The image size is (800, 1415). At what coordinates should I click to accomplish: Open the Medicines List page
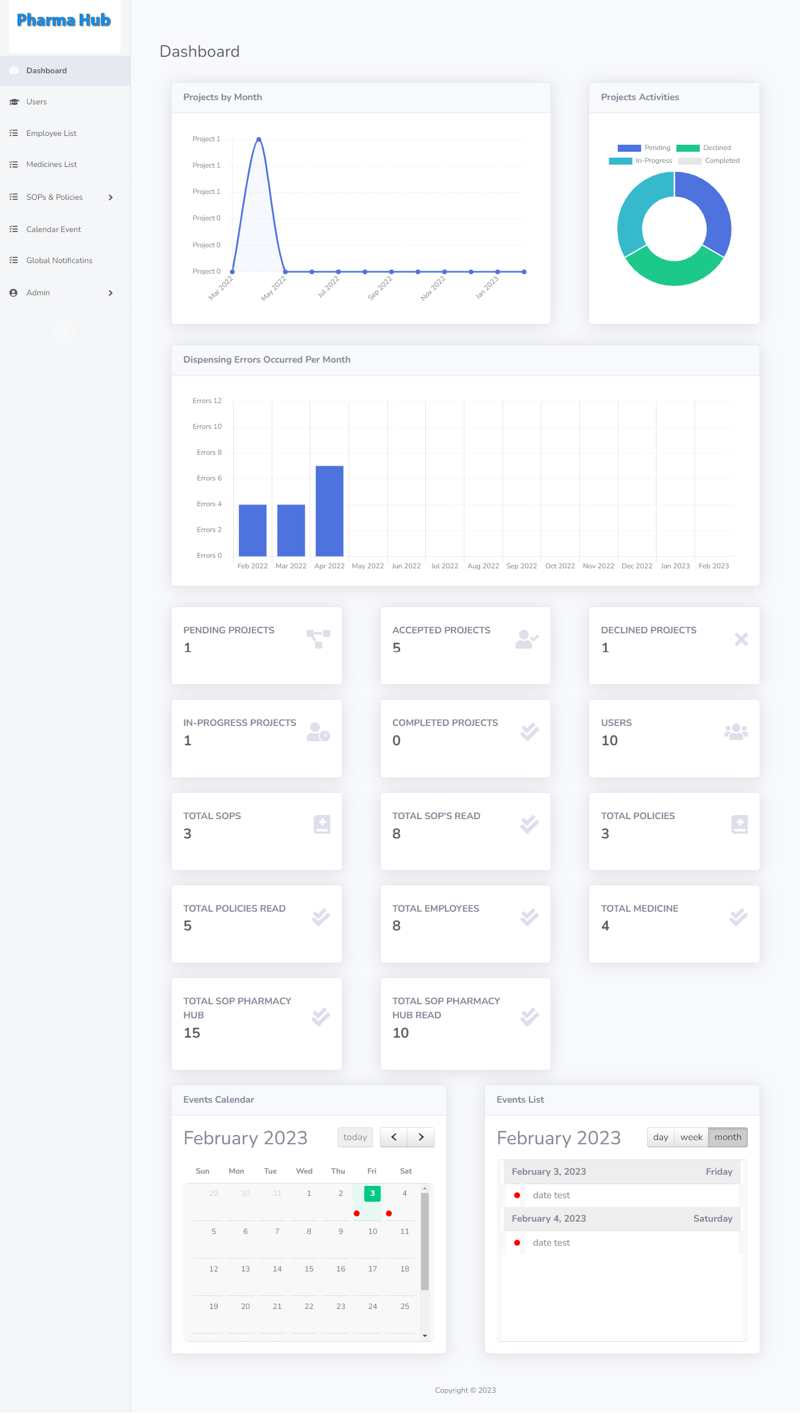click(x=65, y=165)
